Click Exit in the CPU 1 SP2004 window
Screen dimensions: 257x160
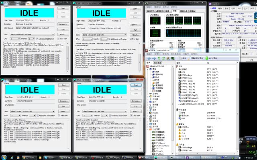[x=135, y=30]
